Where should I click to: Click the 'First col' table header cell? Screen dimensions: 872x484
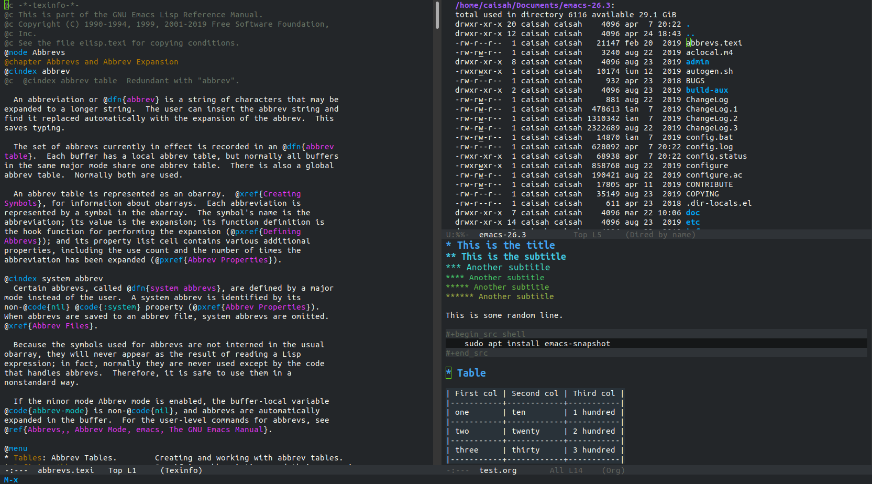coord(476,393)
